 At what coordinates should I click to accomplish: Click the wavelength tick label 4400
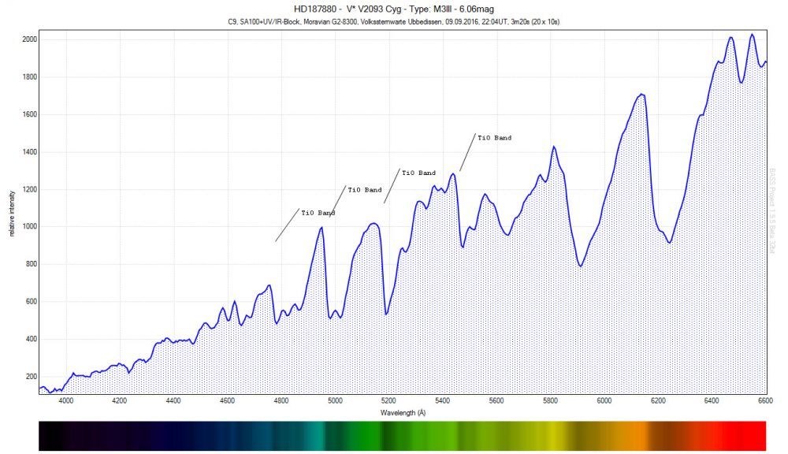click(x=173, y=400)
